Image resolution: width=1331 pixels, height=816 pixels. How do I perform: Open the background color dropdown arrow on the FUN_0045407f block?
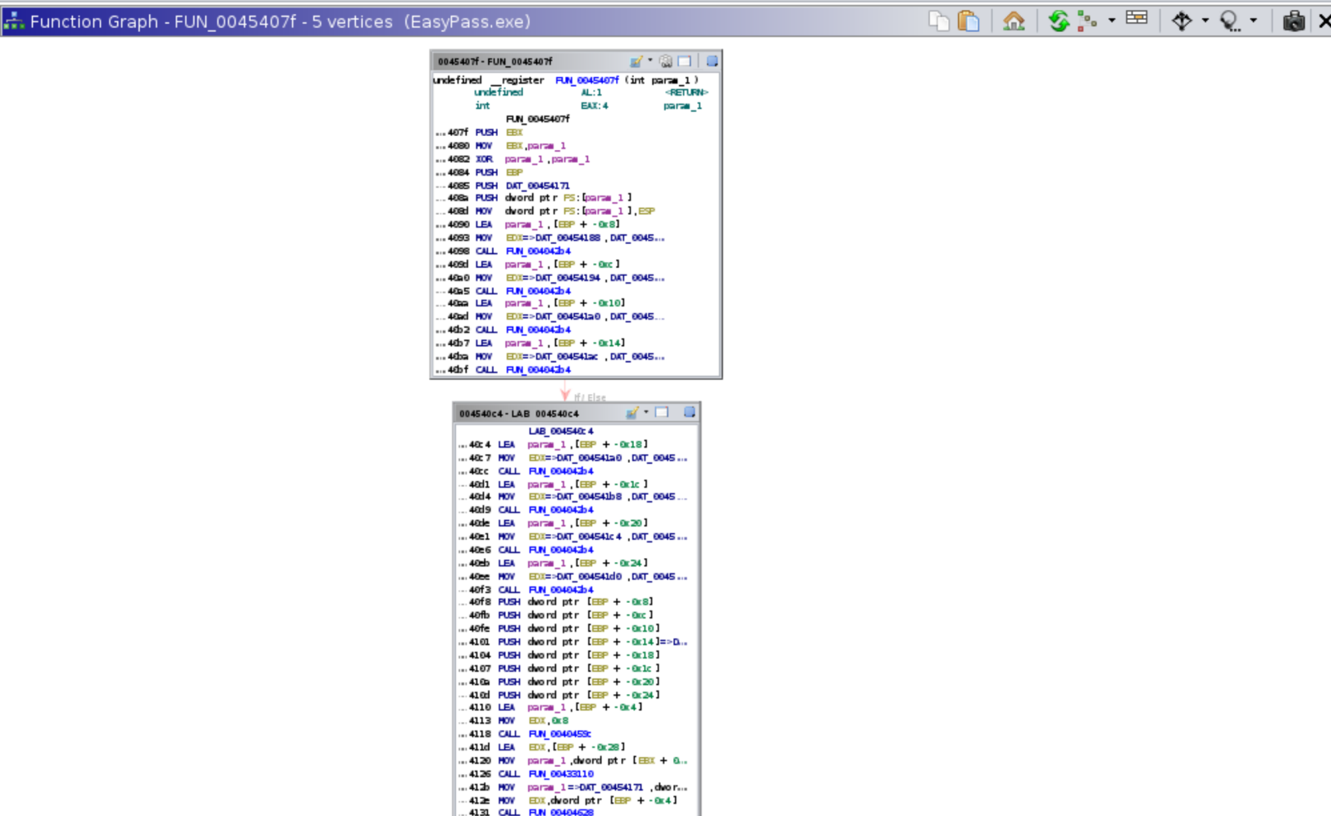click(650, 61)
